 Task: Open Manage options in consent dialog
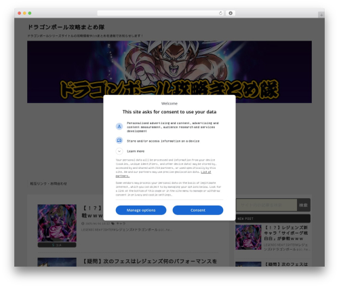pos(141,210)
